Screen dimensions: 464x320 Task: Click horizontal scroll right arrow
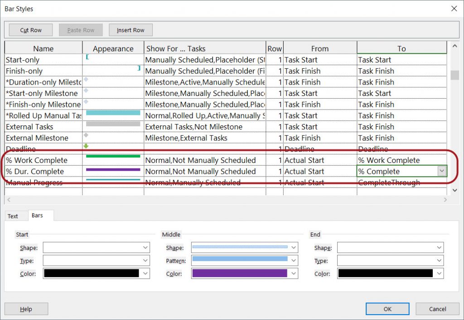point(445,200)
